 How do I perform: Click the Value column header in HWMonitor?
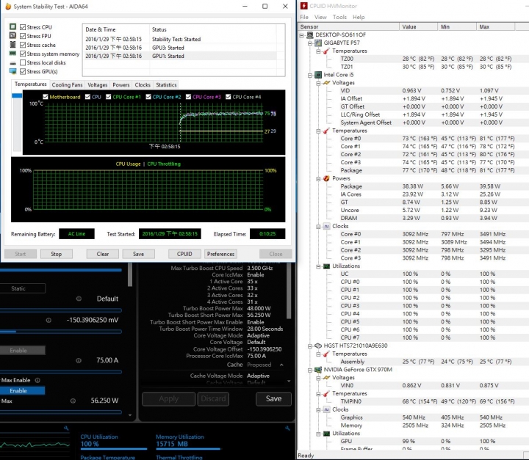click(x=409, y=26)
